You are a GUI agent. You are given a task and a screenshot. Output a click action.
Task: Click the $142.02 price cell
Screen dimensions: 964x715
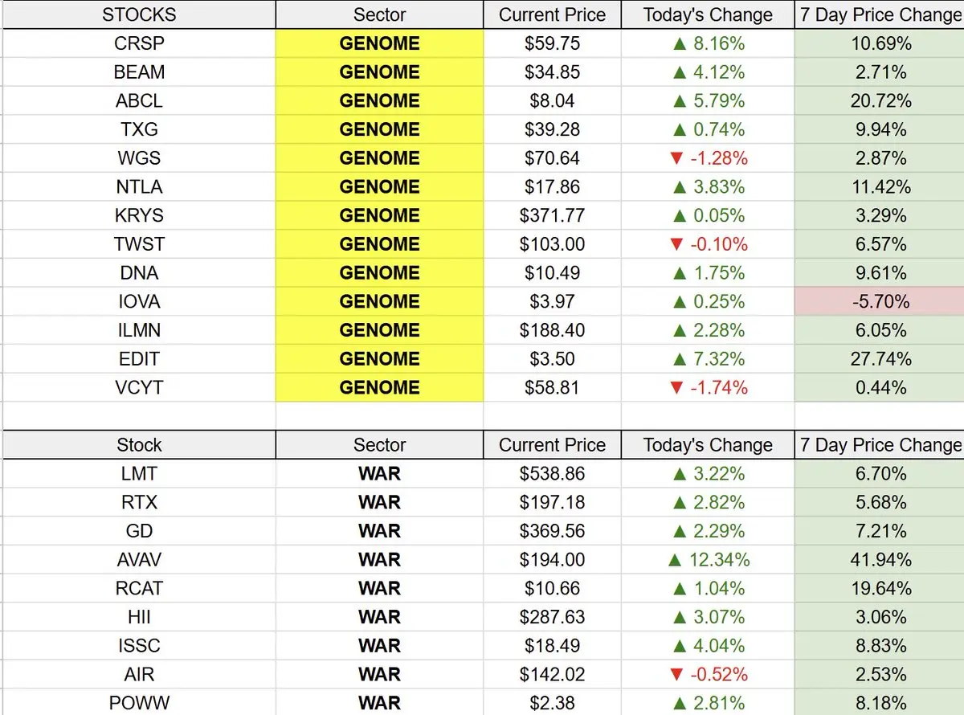click(x=552, y=675)
